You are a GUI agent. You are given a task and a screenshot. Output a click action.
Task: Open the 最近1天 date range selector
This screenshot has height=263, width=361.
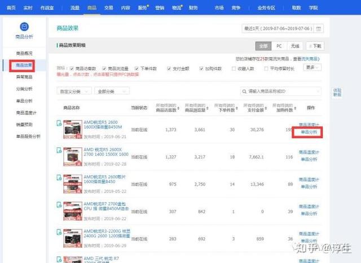[x=283, y=29]
